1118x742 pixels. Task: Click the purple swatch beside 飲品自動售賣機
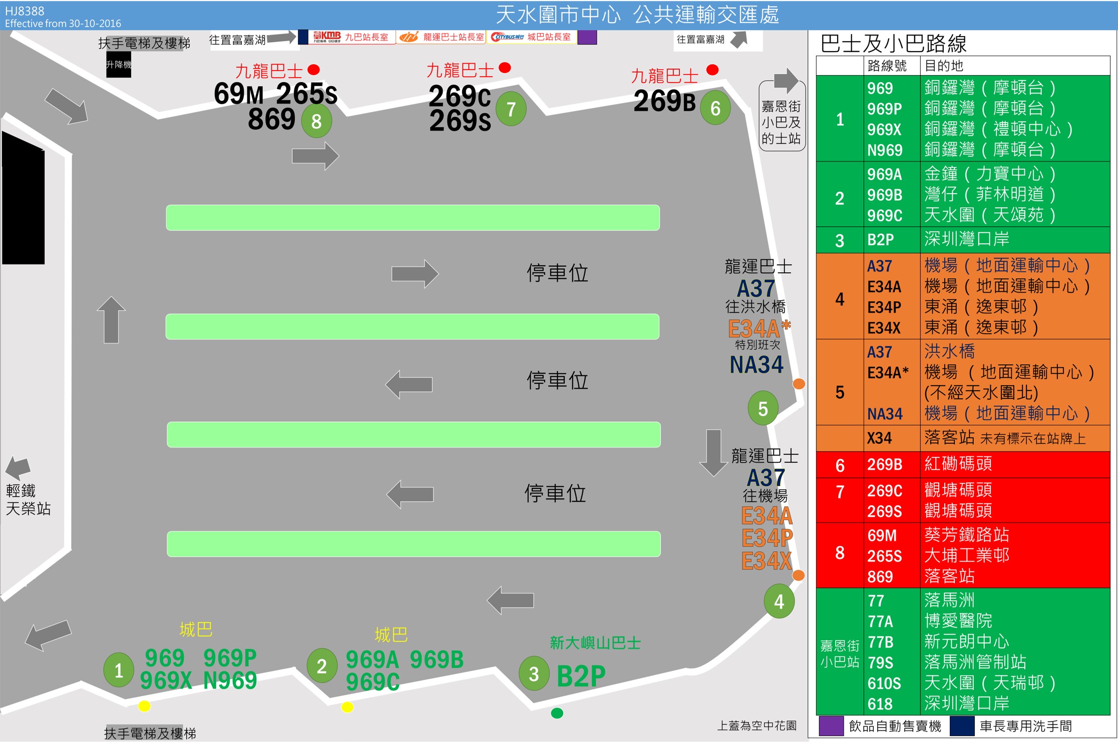[832, 726]
